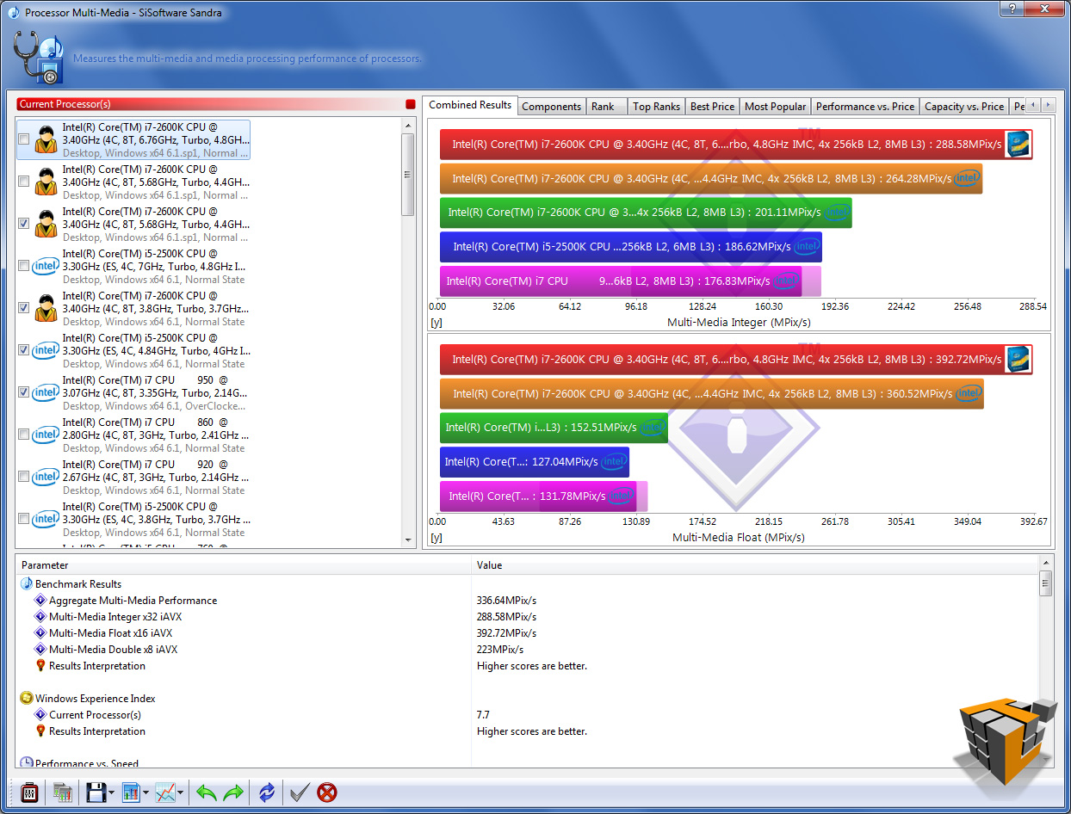The image size is (1071, 814).
Task: Cancel using the red X circle icon
Action: click(327, 792)
